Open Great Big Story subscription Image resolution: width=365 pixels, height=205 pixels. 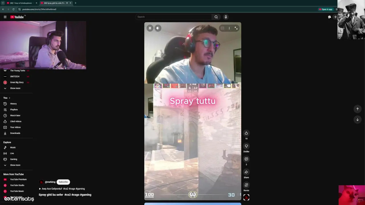tap(17, 82)
